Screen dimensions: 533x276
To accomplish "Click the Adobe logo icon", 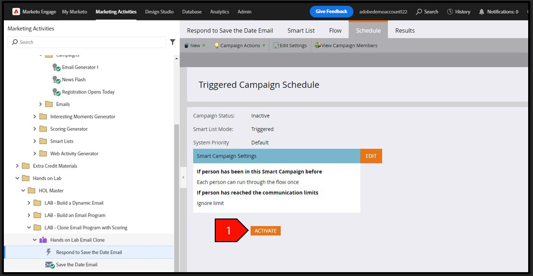I will point(16,12).
